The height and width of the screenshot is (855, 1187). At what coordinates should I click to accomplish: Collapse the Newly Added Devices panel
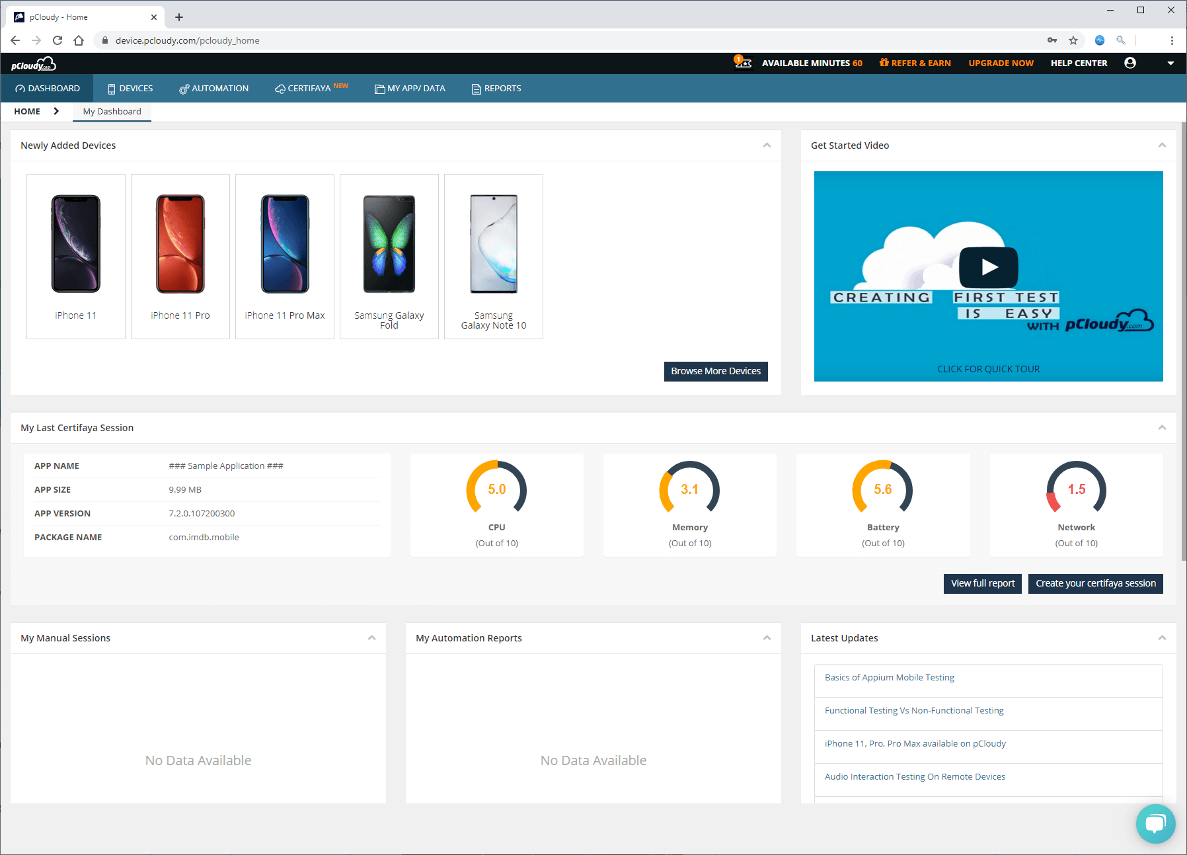767,145
